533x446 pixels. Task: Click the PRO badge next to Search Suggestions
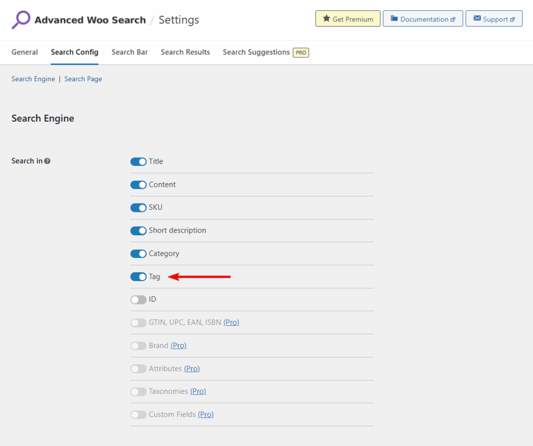pos(300,52)
